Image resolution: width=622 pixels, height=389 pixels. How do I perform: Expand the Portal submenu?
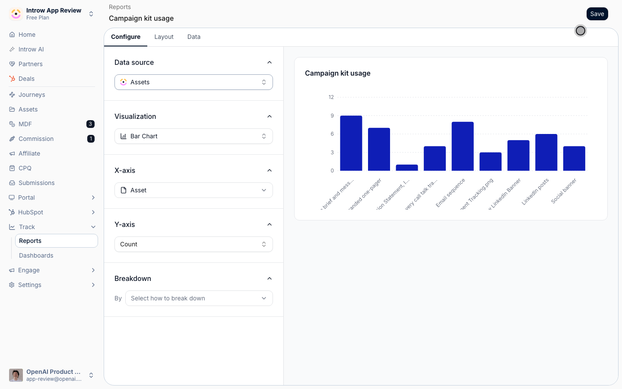(93, 198)
